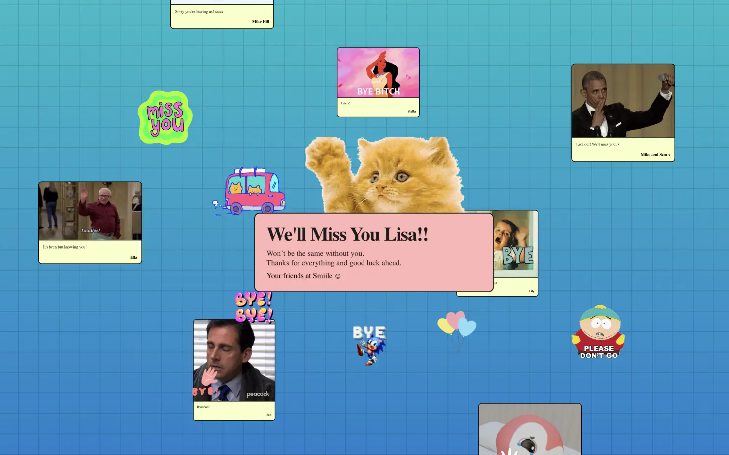
Task: Click "Thanks for everything and good luck ahead."
Action: tap(334, 263)
